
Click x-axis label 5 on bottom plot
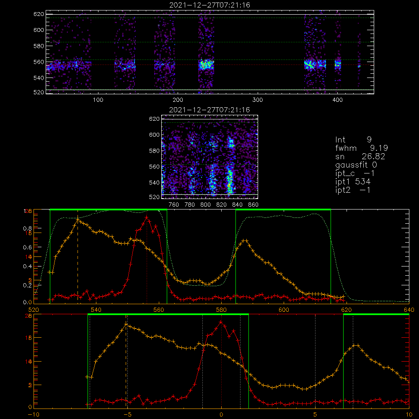click(316, 415)
